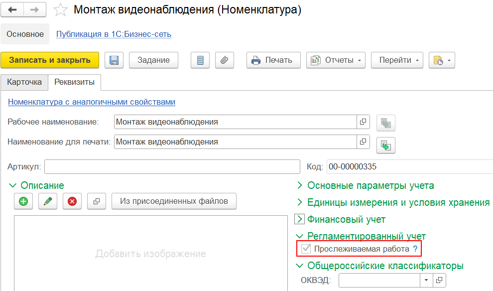The image size is (493, 291).
Task: Click into the Артикул input field
Action: [x=172, y=166]
